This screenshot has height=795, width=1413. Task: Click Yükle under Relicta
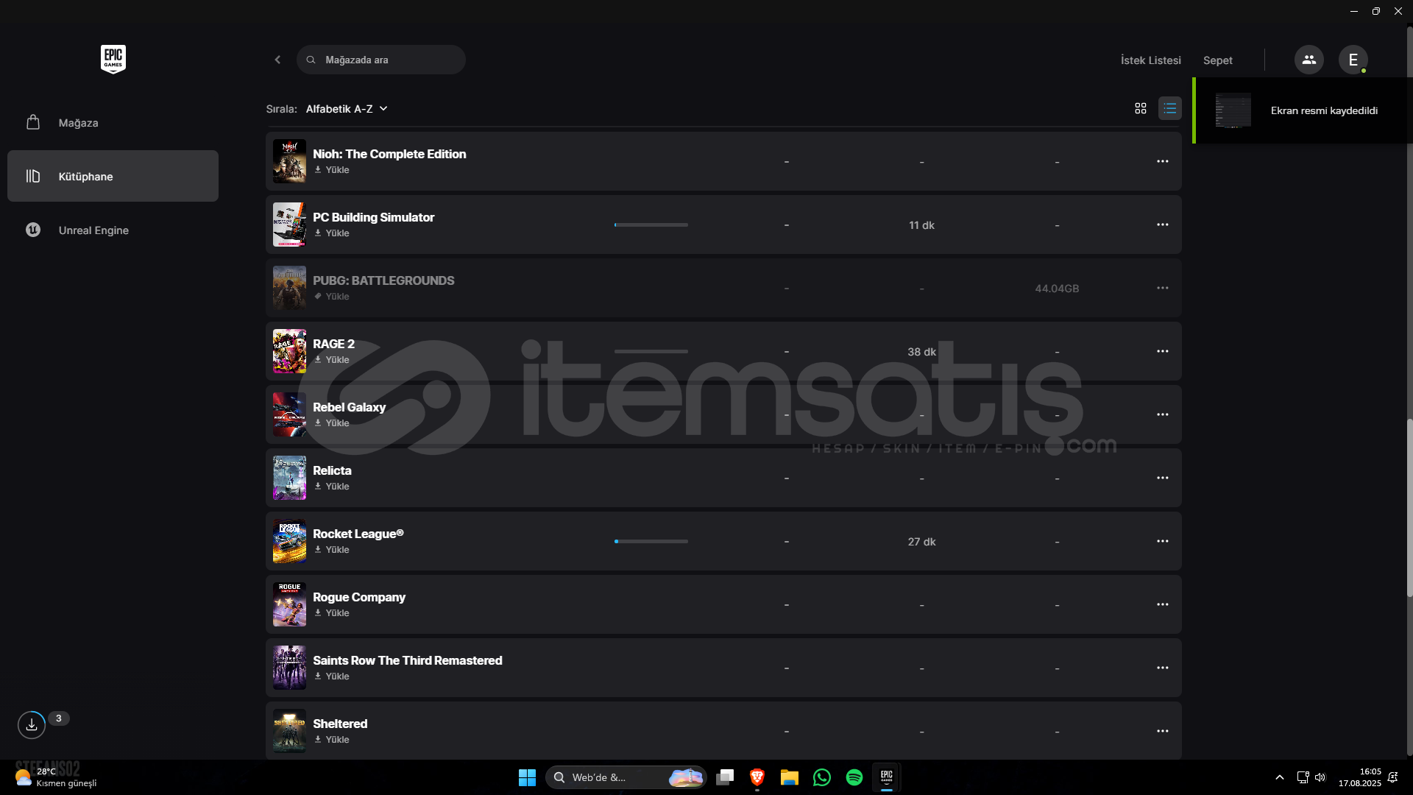(332, 487)
